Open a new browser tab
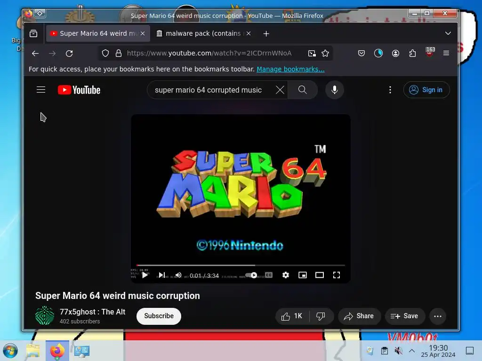This screenshot has height=361, width=482. click(266, 33)
